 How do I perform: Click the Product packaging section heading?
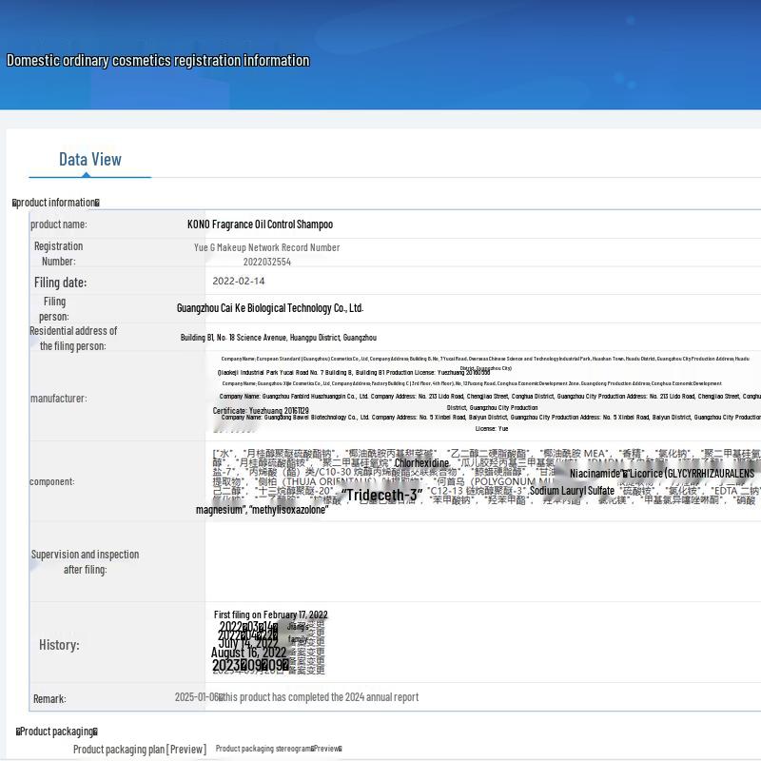coord(57,732)
